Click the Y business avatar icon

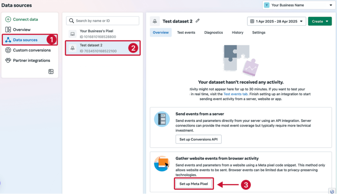267,5
